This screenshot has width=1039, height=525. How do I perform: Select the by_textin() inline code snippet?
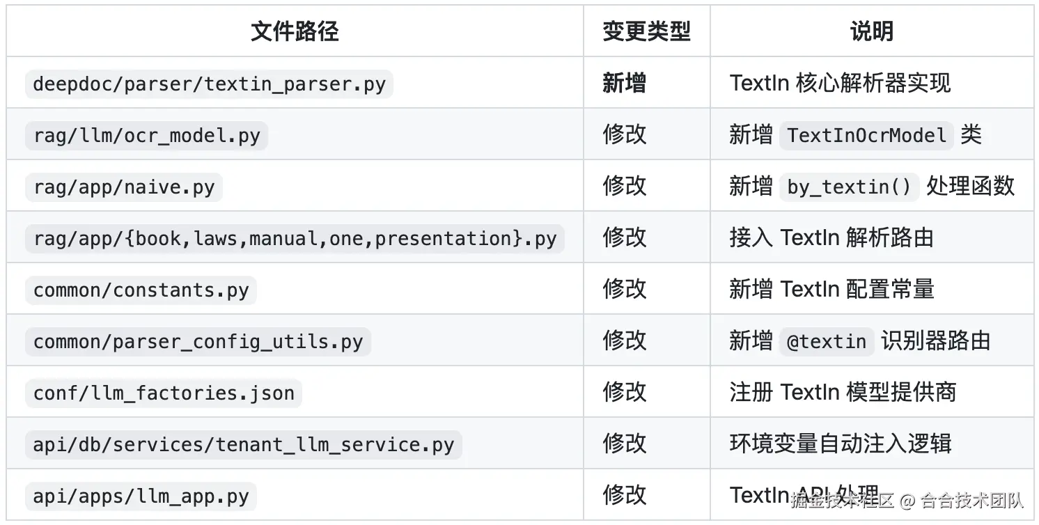(x=849, y=187)
